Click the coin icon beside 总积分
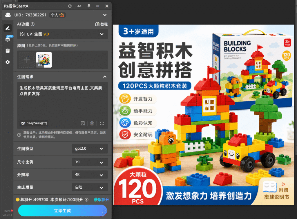Screen dimensions: 297x219 click(x=18, y=200)
